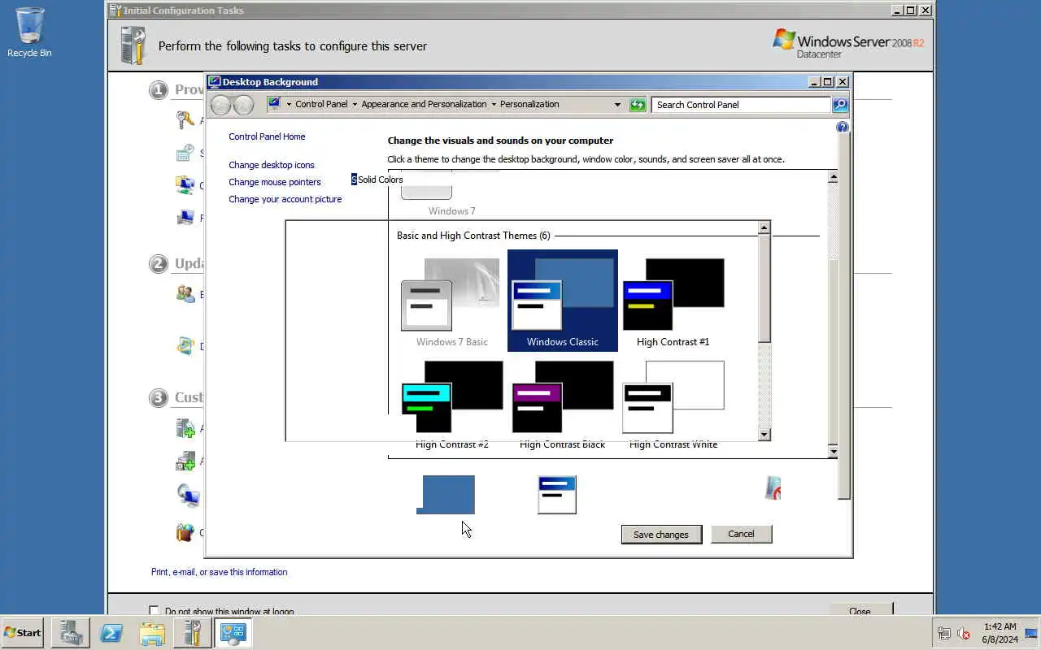Click 'Basic and High Contrast Themes (6)' heading

pyautogui.click(x=473, y=236)
